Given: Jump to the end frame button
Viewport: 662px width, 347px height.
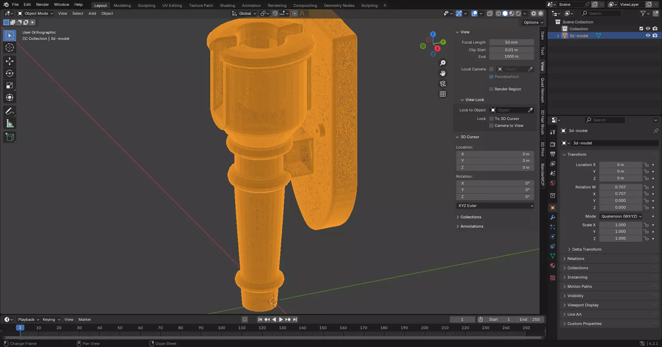Looking at the screenshot, I should 295,319.
